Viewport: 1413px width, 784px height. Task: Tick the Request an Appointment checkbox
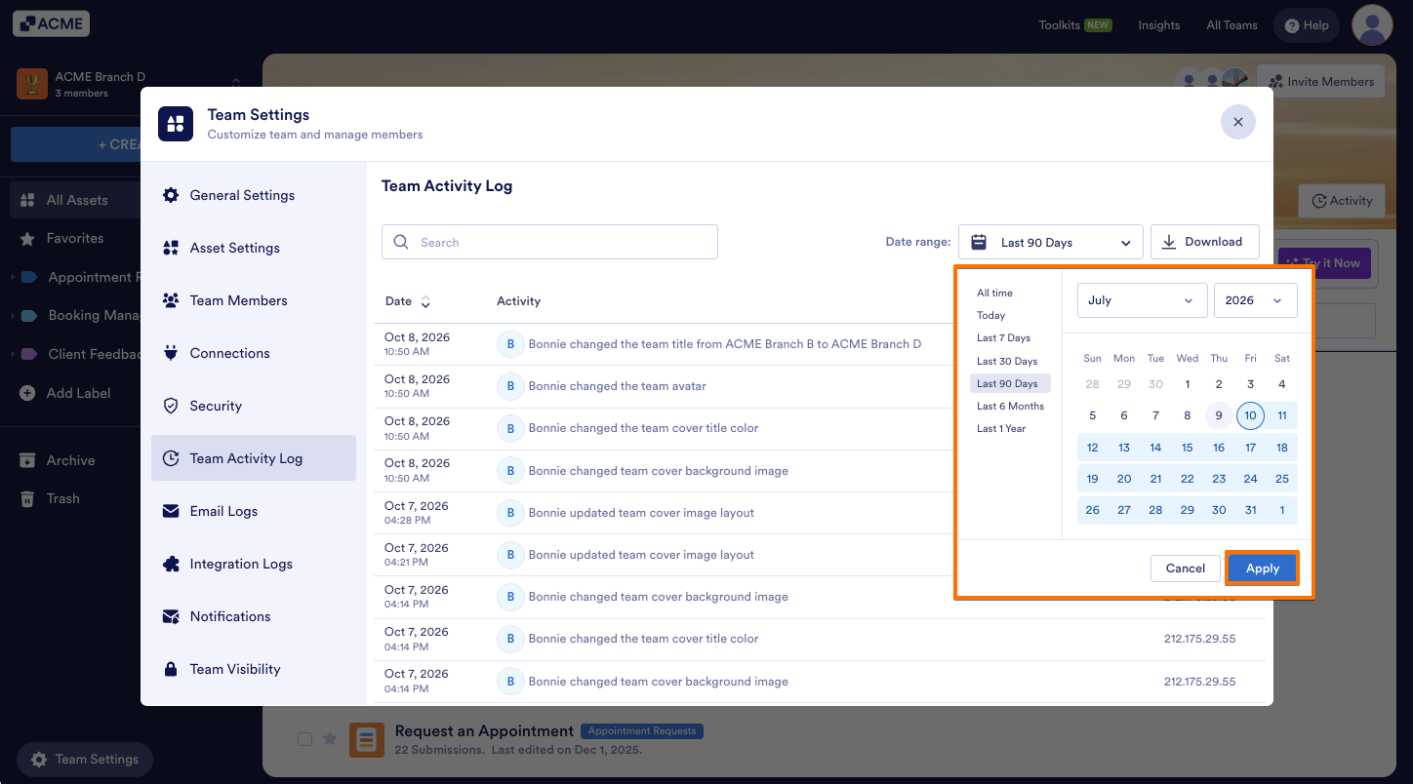[304, 739]
